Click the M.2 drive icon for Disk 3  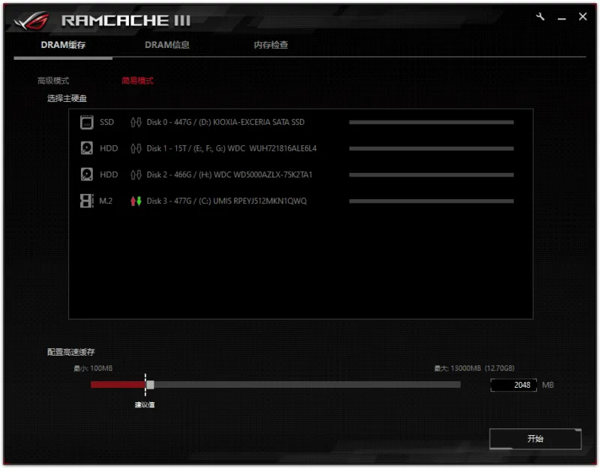87,201
